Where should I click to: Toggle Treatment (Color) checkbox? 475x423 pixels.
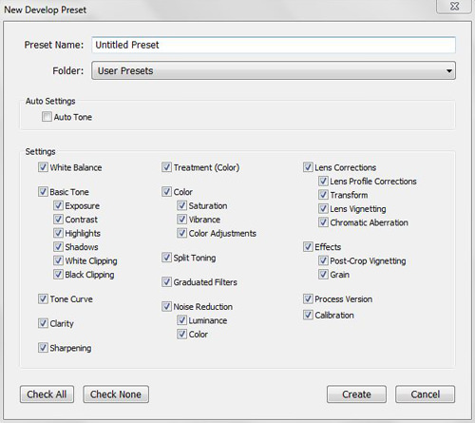(x=166, y=167)
